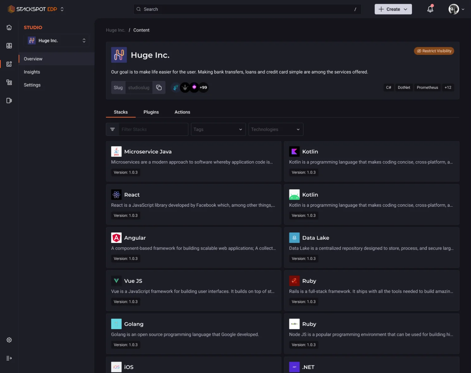Open the Vue JS stack icon
This screenshot has width=471, height=373.
pyautogui.click(x=116, y=281)
